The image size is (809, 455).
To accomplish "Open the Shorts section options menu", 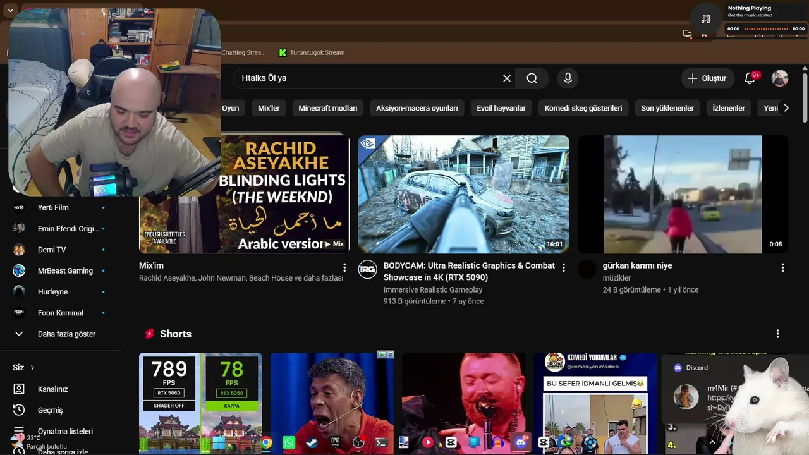I will point(777,334).
